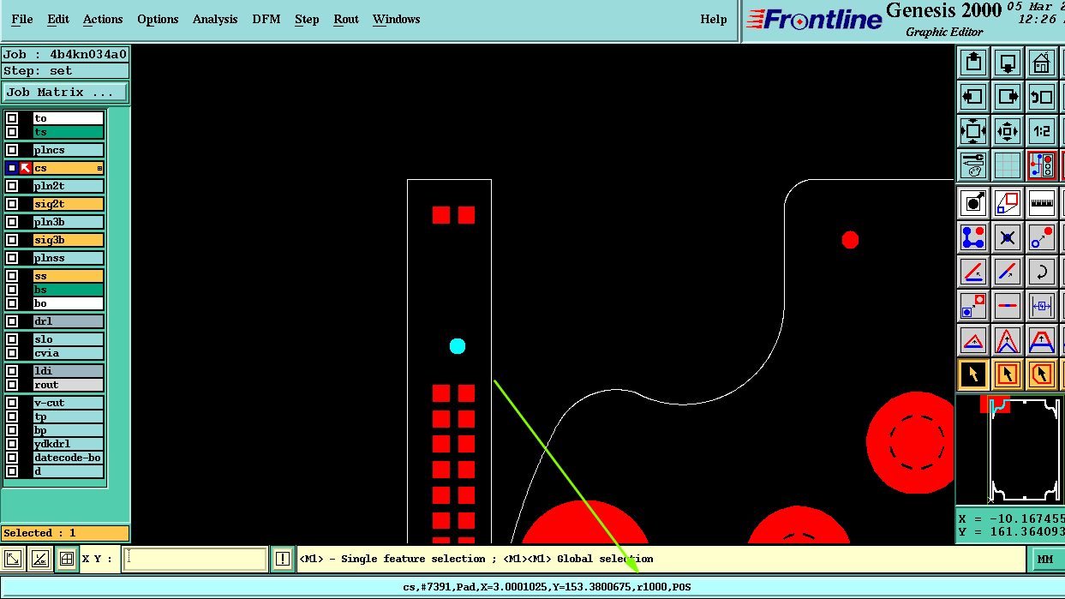Image resolution: width=1065 pixels, height=599 pixels.
Task: Click the zoom in icon
Action: click(973, 131)
